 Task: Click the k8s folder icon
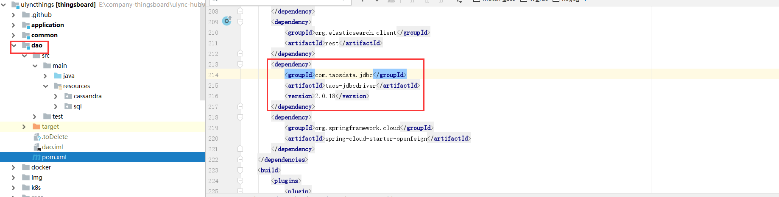[x=26, y=188]
